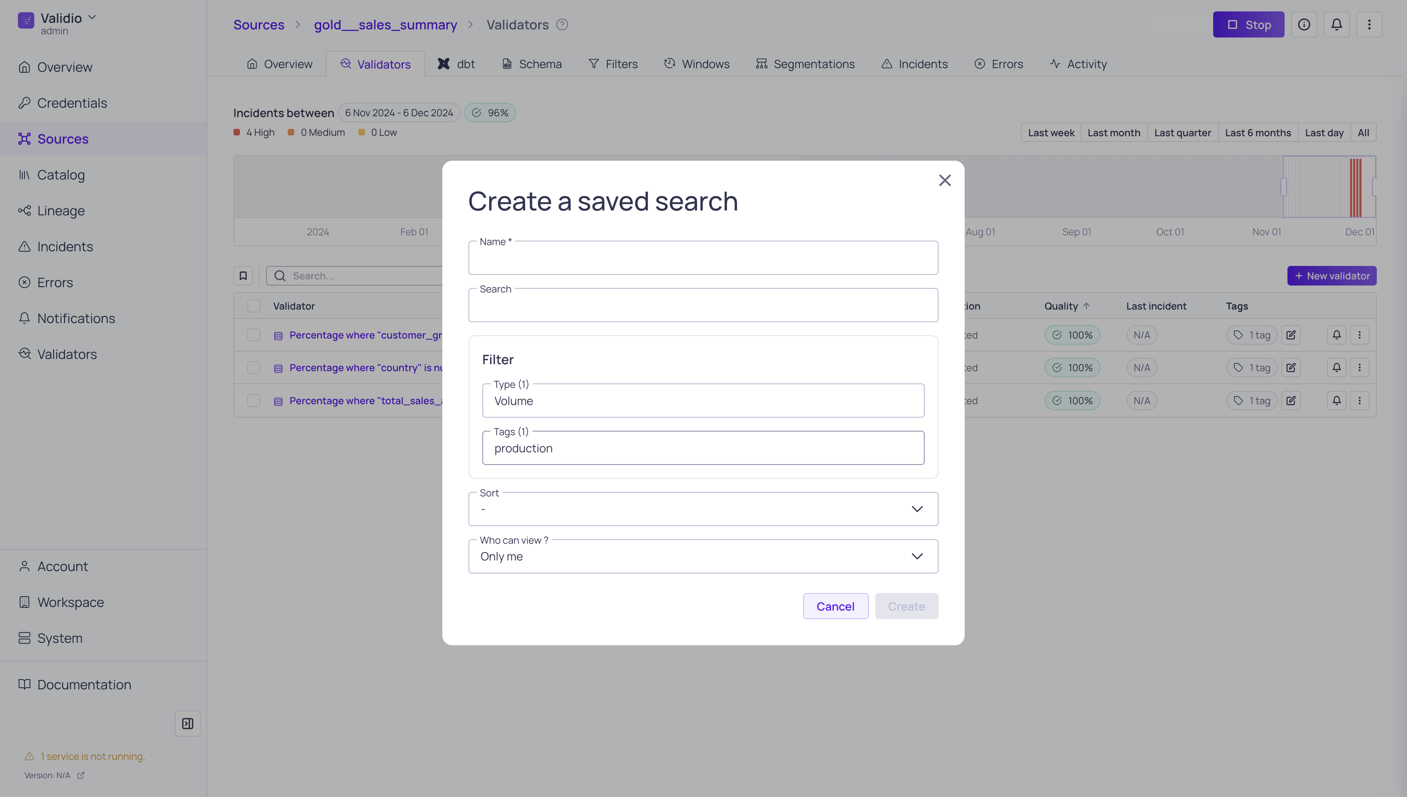This screenshot has height=797, width=1407.
Task: Open the top bar more options menu
Action: (1369, 24)
